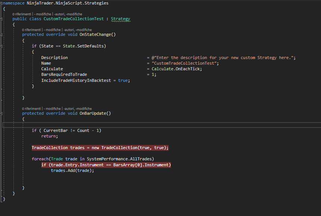
Task: Collapse the OnStateChange method block
Action: pyautogui.click(x=1, y=35)
